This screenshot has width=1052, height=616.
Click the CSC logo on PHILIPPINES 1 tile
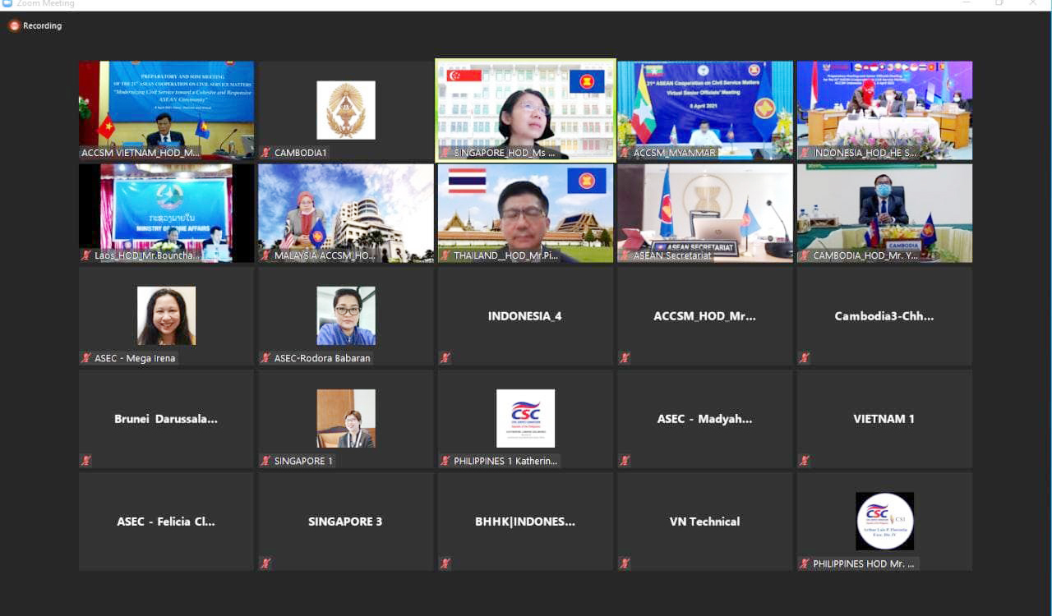525,418
